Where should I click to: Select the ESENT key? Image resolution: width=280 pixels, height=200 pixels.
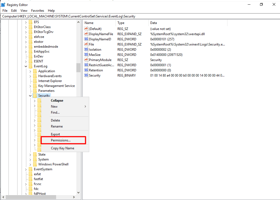[x=39, y=61]
